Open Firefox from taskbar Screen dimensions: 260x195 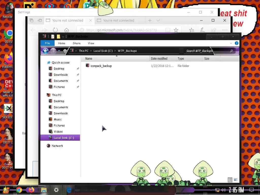pos(31,190)
